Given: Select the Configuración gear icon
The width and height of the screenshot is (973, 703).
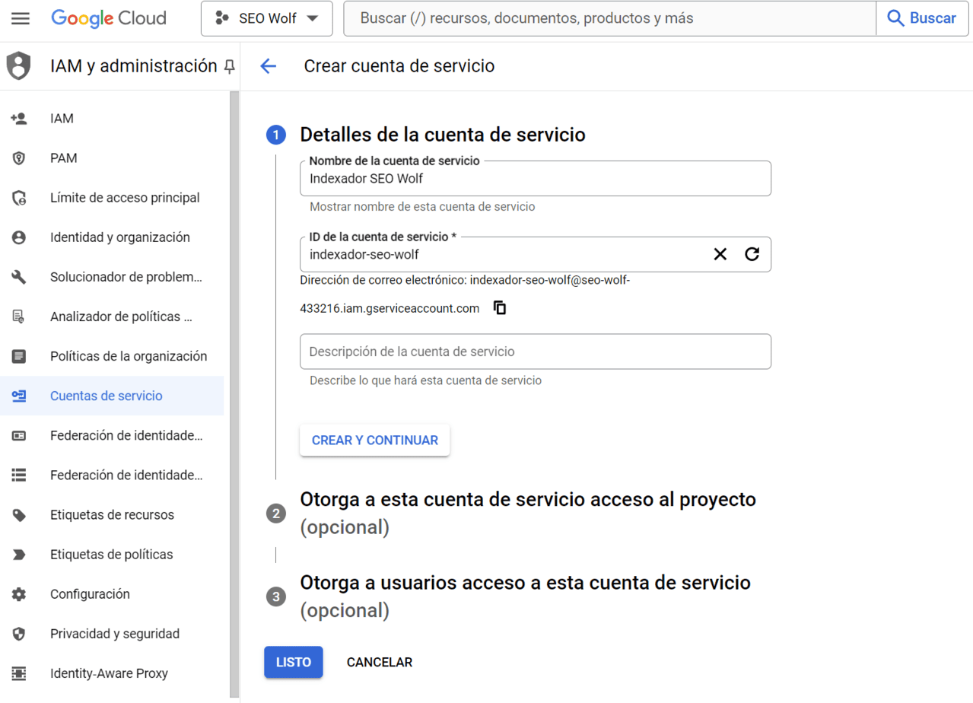Looking at the screenshot, I should pos(21,593).
